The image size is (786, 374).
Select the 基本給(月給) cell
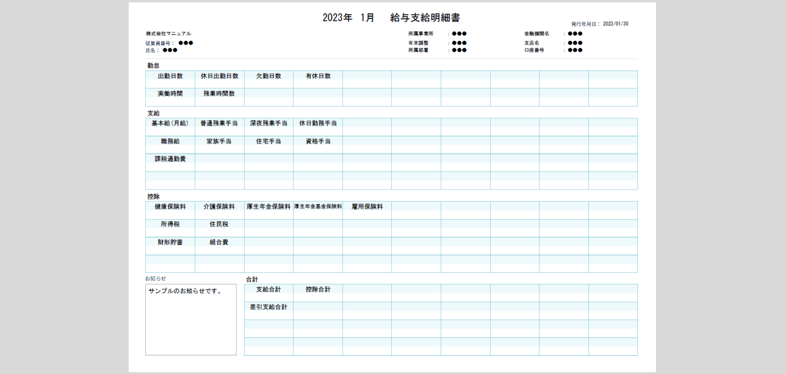(x=170, y=124)
